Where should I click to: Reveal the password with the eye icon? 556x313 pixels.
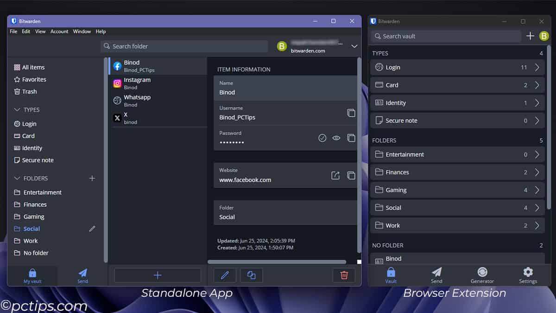[336, 138]
